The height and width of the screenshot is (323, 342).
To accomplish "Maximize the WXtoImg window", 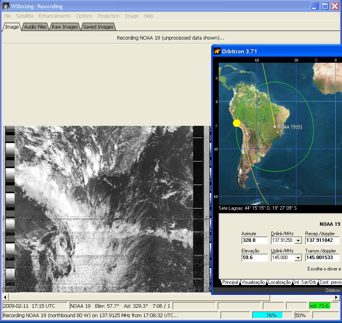I will coord(325,6).
